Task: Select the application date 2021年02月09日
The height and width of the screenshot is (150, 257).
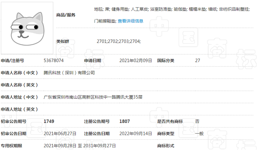Action: point(136,60)
